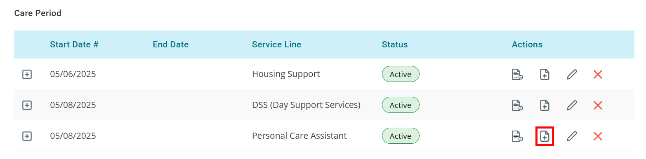Expand the DSS (Day Support Services) row
Image resolution: width=646 pixels, height=159 pixels.
[27, 105]
